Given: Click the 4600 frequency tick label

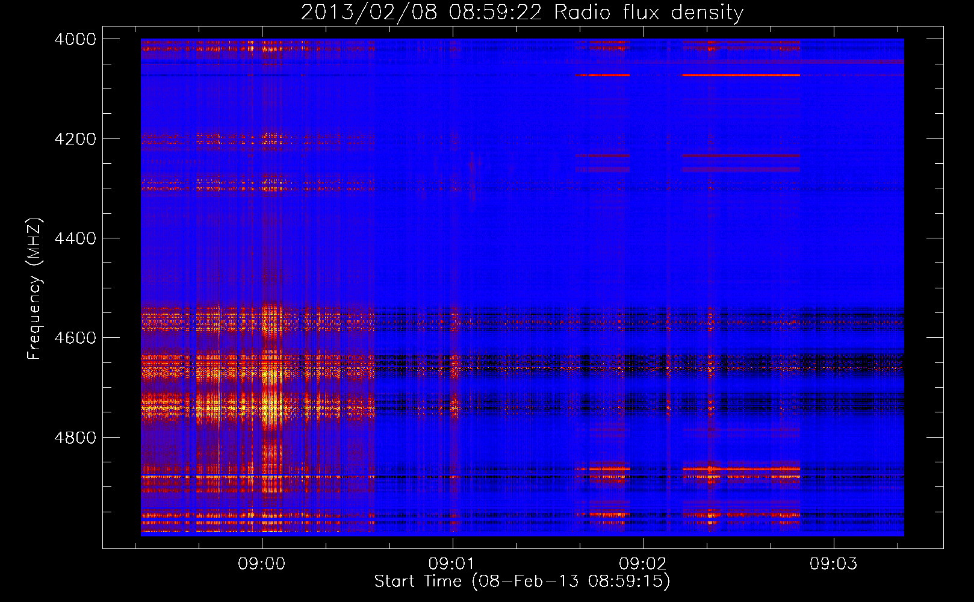Looking at the screenshot, I should pyautogui.click(x=75, y=338).
